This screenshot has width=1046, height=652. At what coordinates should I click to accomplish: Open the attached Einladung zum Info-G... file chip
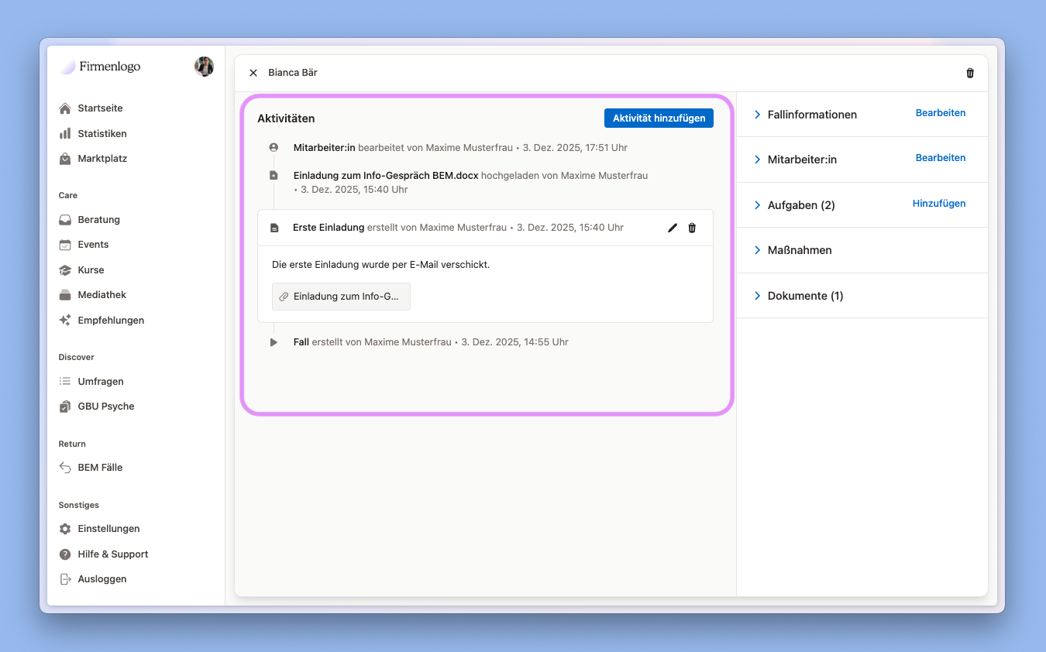point(341,297)
